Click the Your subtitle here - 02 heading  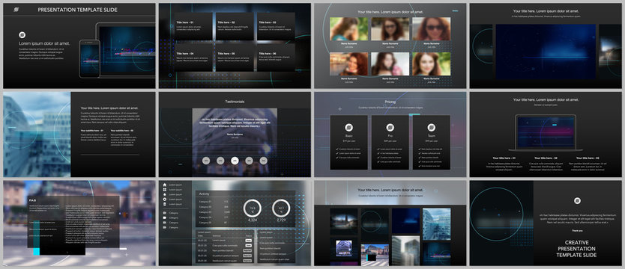coord(122,130)
